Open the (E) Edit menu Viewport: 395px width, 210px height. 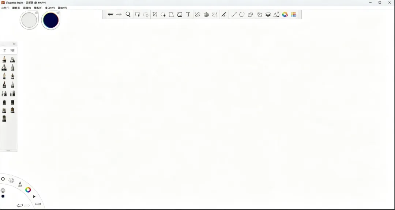(16, 8)
